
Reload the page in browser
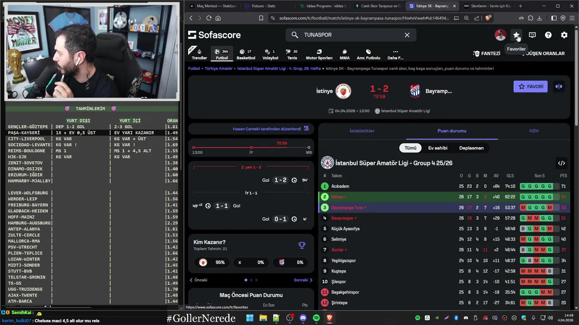209,18
